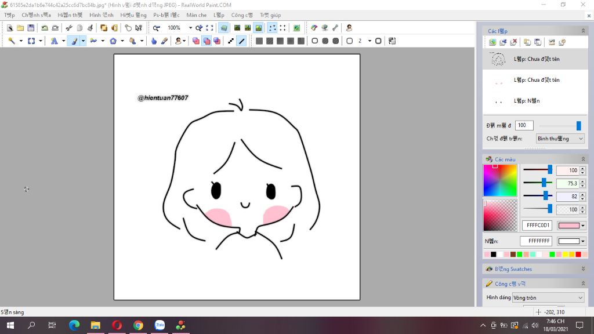Open the 'Ps-' filter menu
594x334 pixels.
pos(166,15)
